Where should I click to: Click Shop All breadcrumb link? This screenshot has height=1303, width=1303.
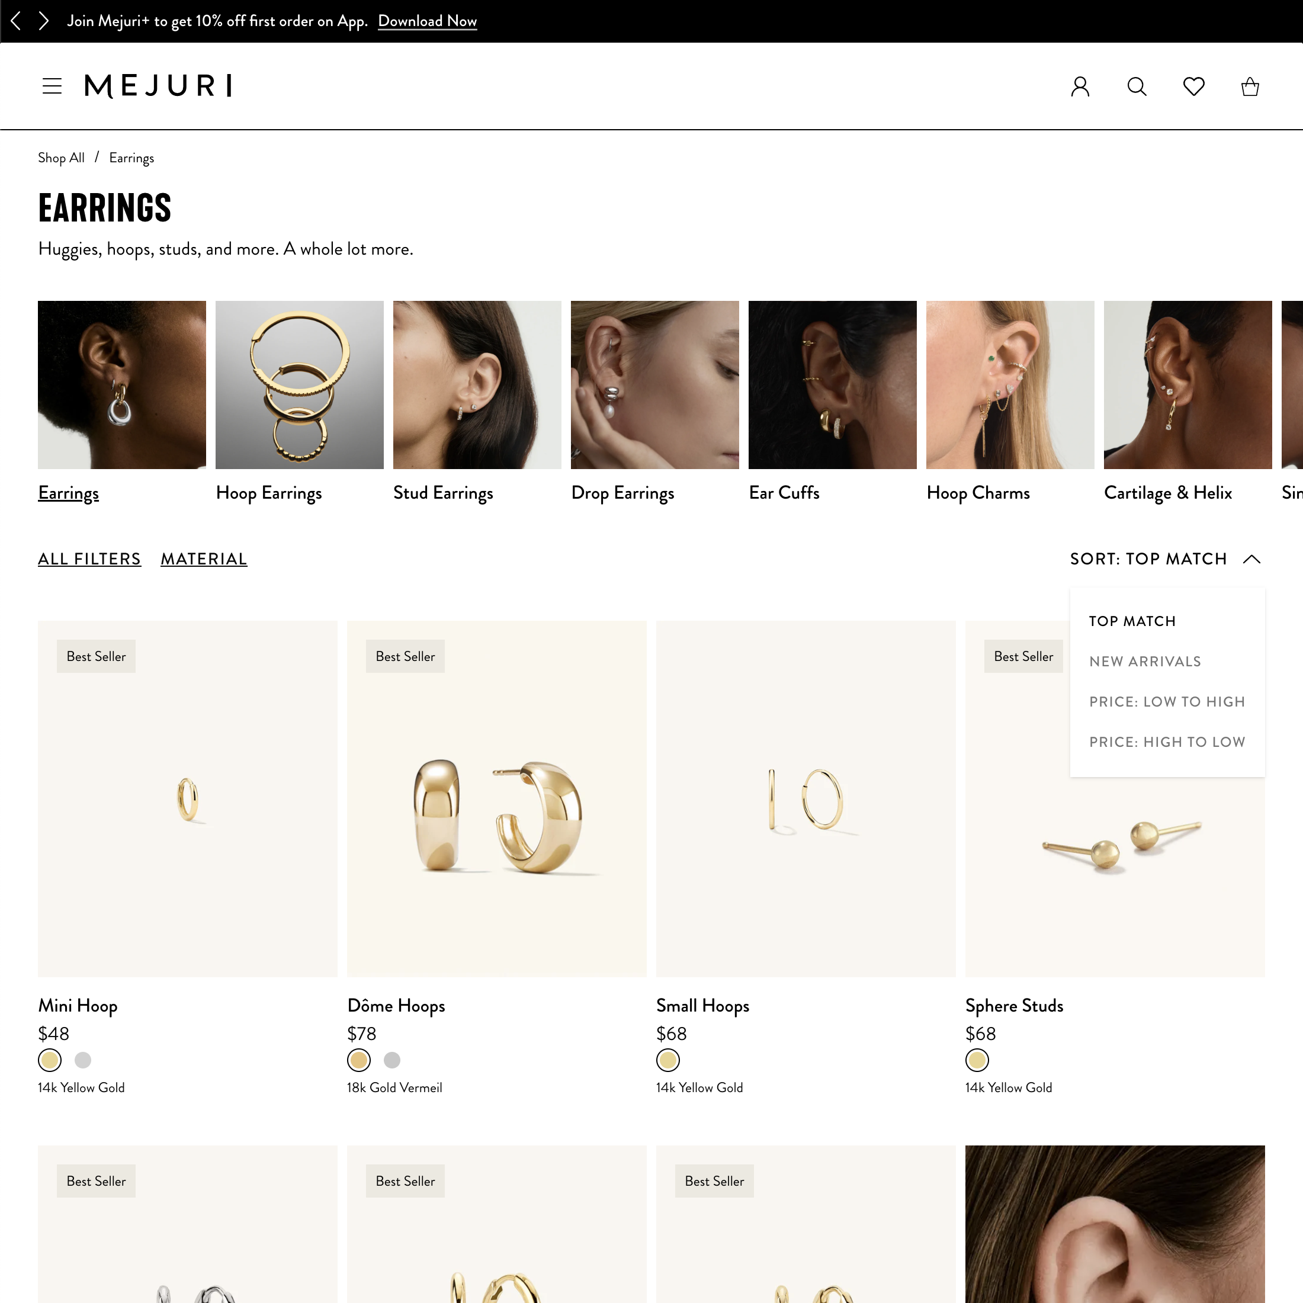pyautogui.click(x=60, y=158)
